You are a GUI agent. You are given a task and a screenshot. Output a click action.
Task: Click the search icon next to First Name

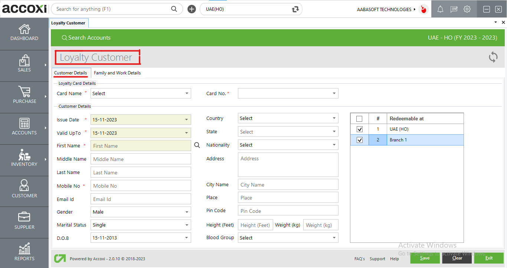[197, 145]
